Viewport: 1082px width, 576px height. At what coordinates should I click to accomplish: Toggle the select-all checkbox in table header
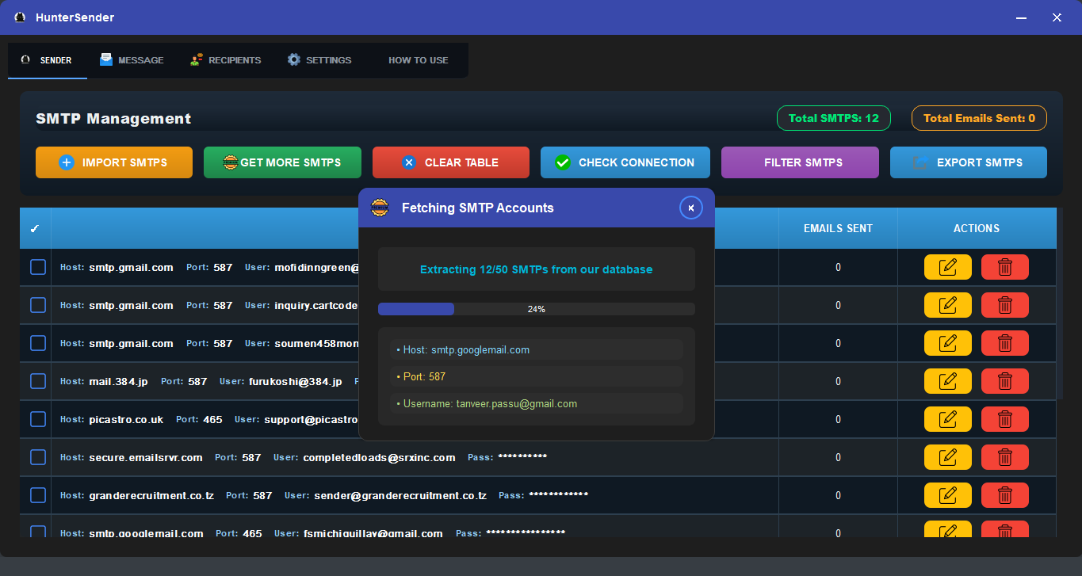[x=35, y=229]
